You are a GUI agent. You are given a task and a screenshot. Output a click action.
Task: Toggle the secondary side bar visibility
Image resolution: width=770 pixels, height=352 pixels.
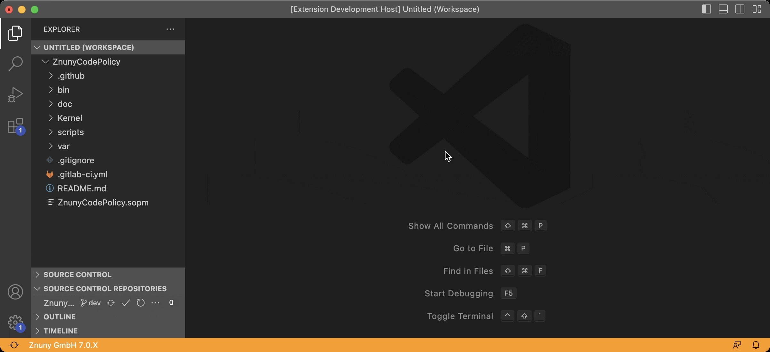740,9
